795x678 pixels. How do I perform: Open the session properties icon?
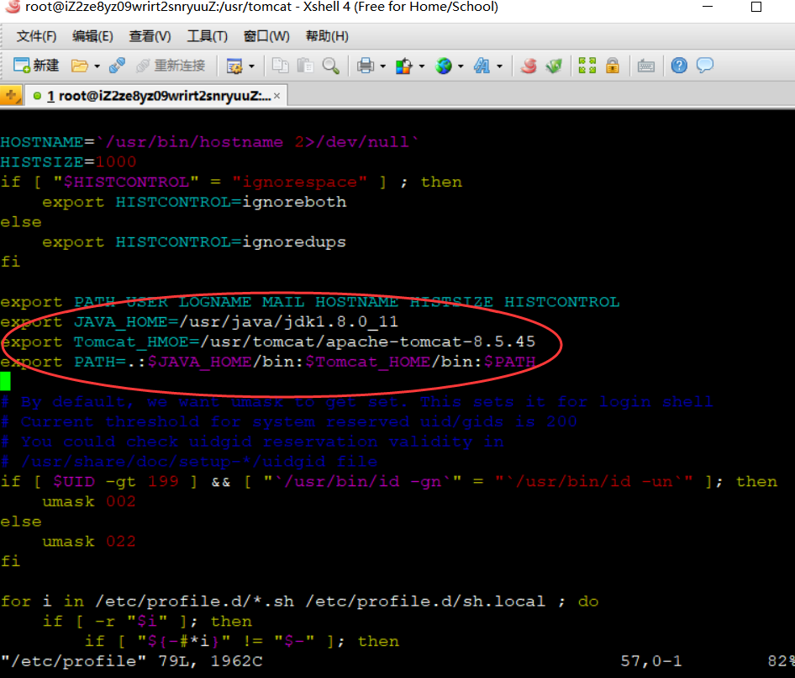(234, 66)
